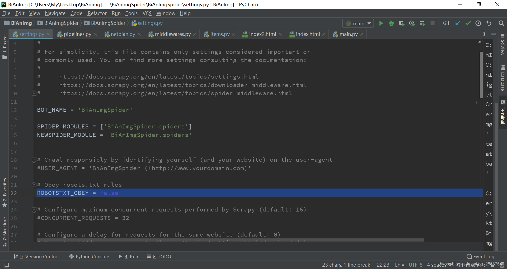Change line separator LF in the status bar
Screen dimensions: 507x269
(x=399, y=265)
